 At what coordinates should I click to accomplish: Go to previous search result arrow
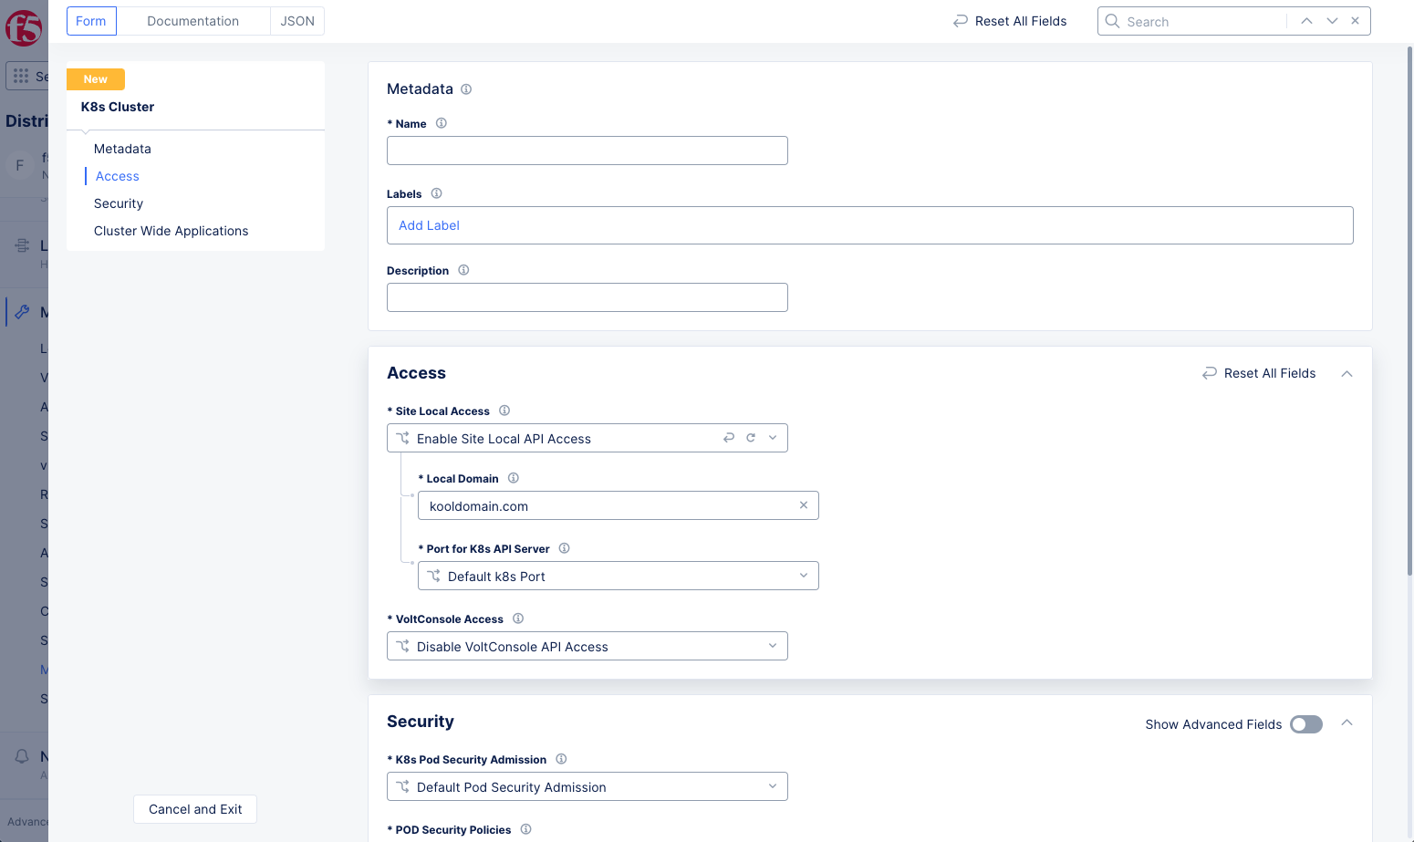tap(1306, 21)
